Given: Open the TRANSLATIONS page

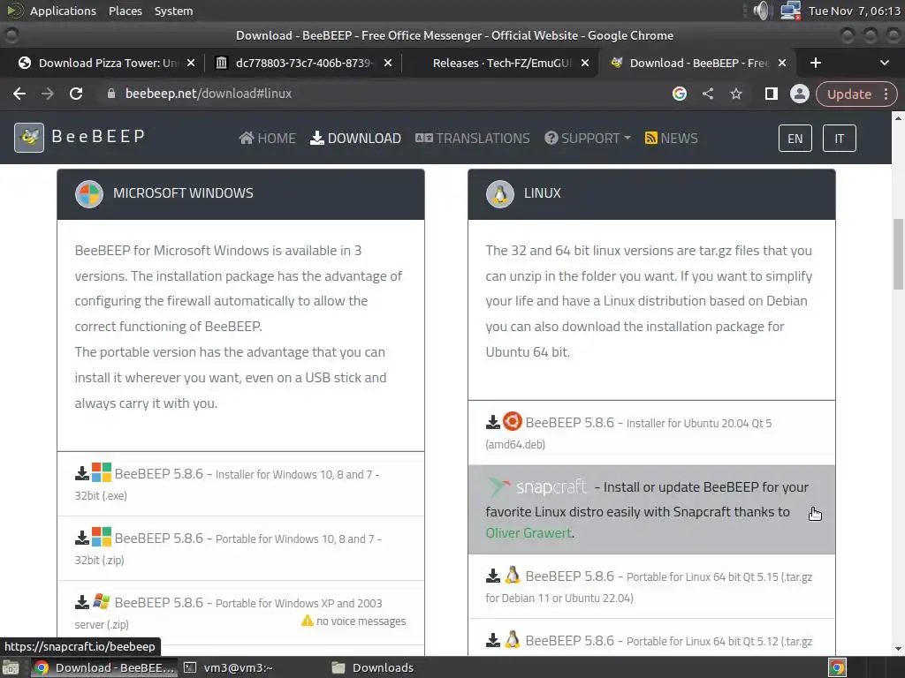Looking at the screenshot, I should [472, 139].
